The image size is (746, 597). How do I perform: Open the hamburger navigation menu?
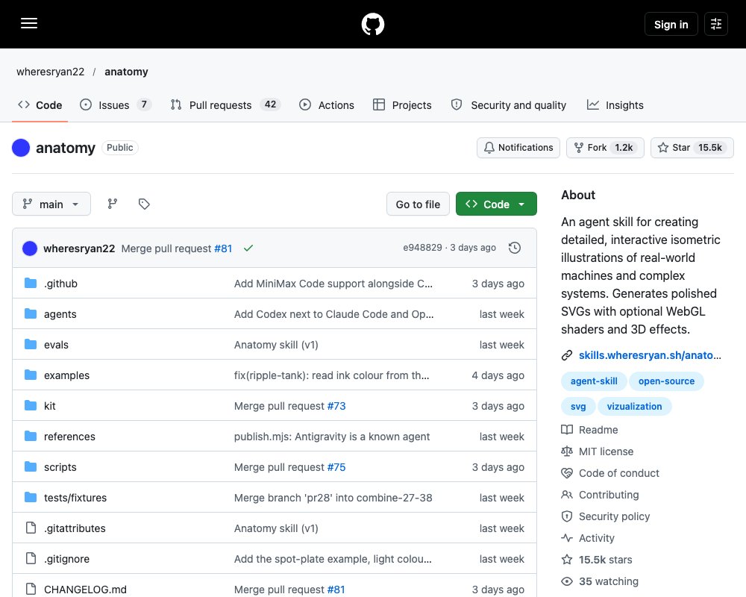29,23
